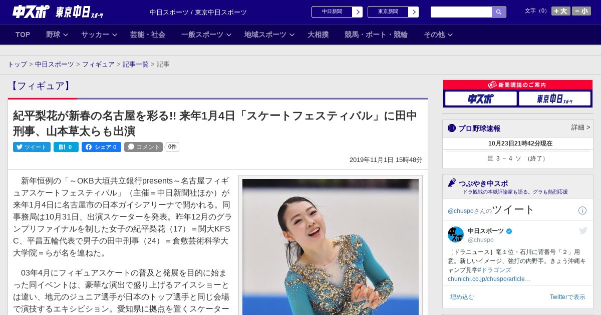Click Twitter info icon in widget
The image size is (601, 315).
[582, 210]
